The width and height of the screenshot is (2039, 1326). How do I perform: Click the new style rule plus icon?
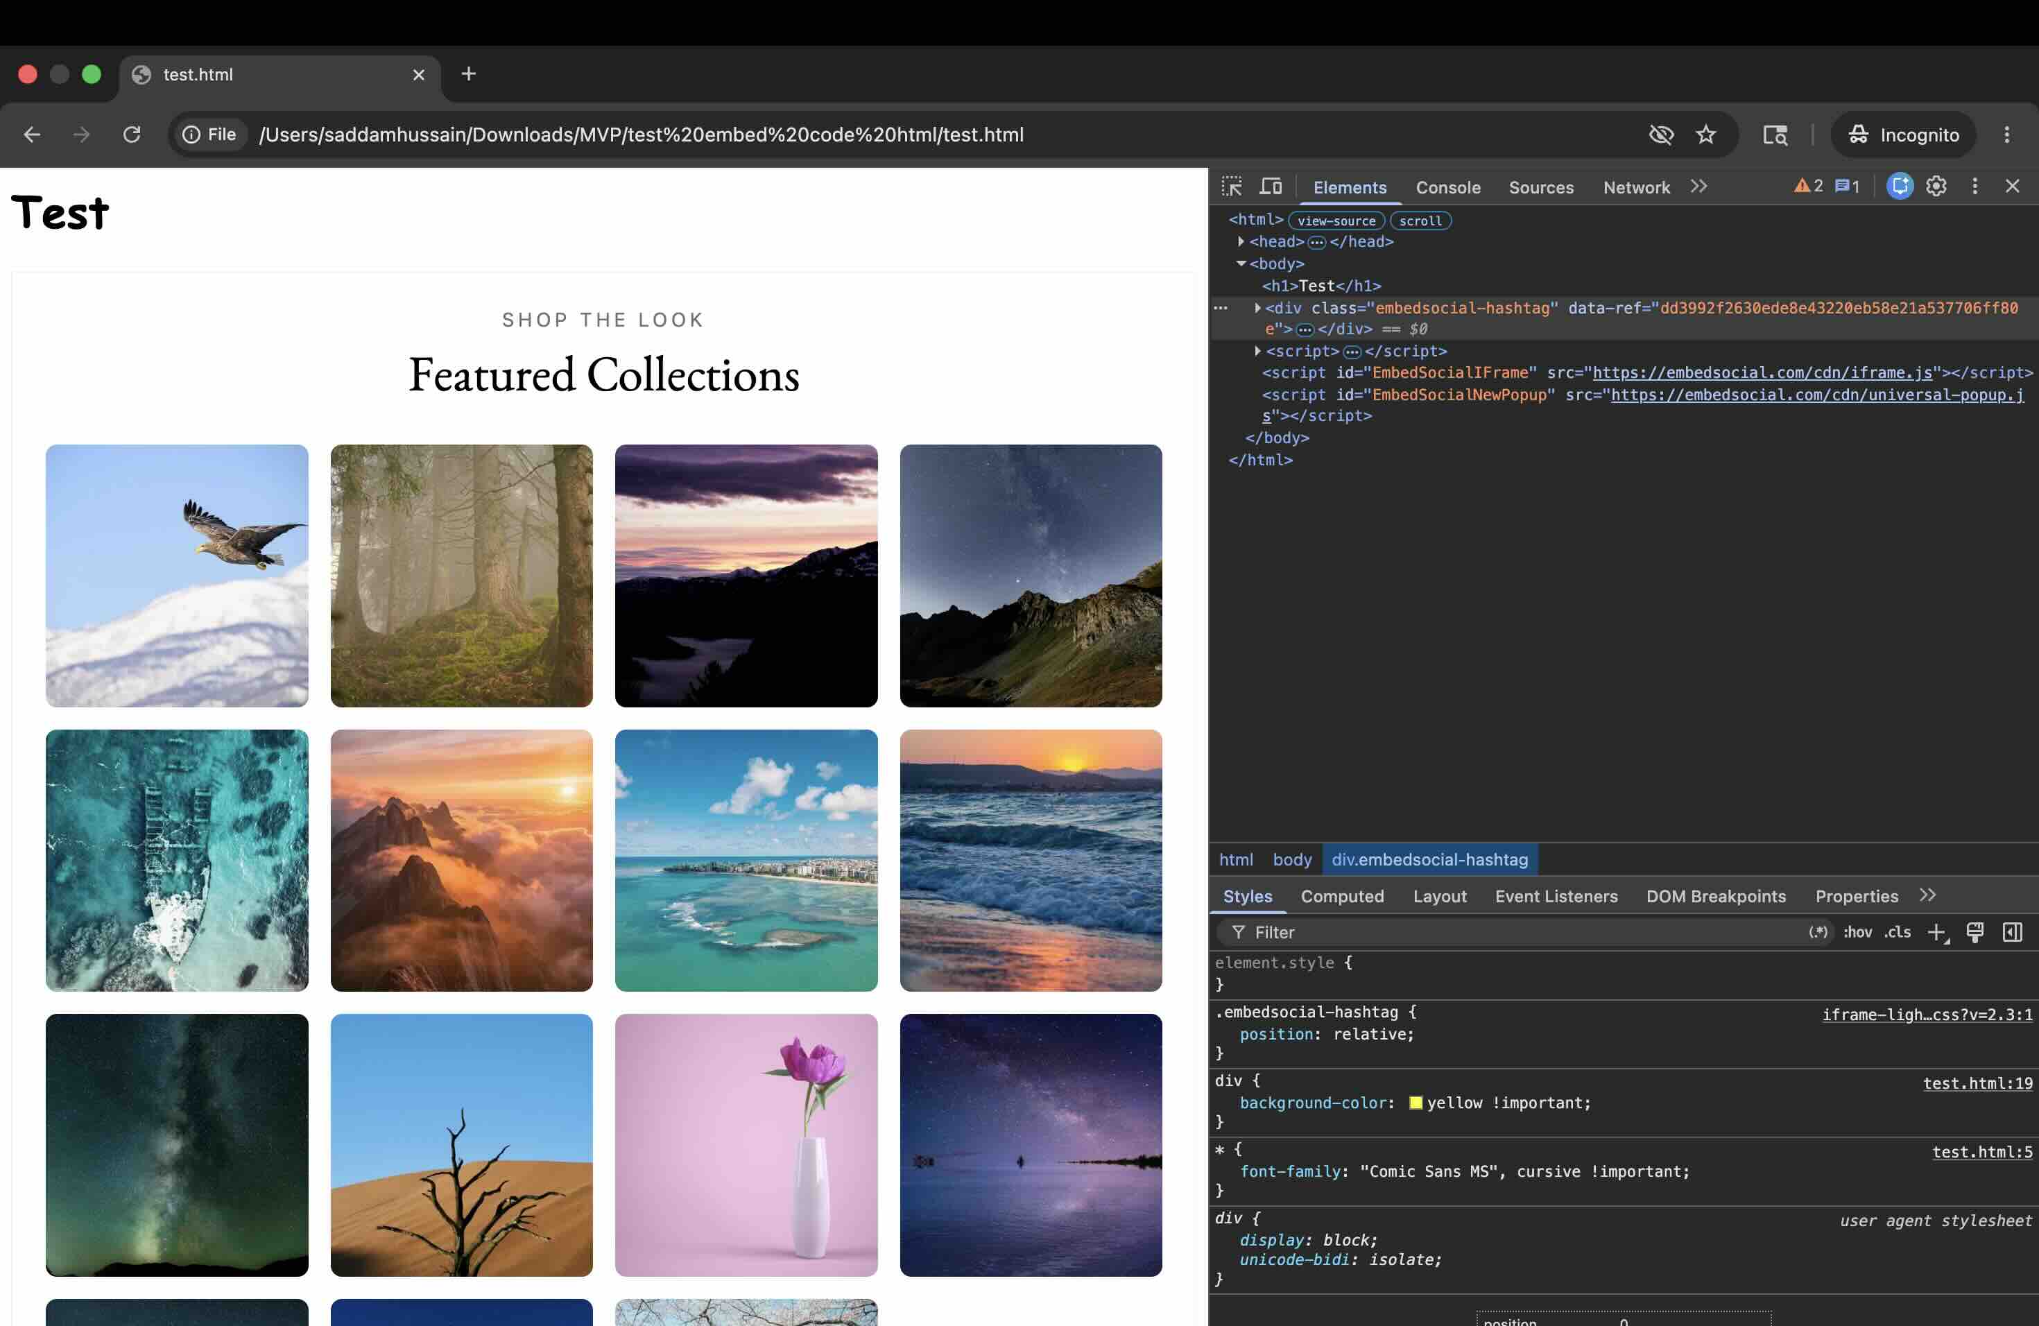click(1938, 932)
